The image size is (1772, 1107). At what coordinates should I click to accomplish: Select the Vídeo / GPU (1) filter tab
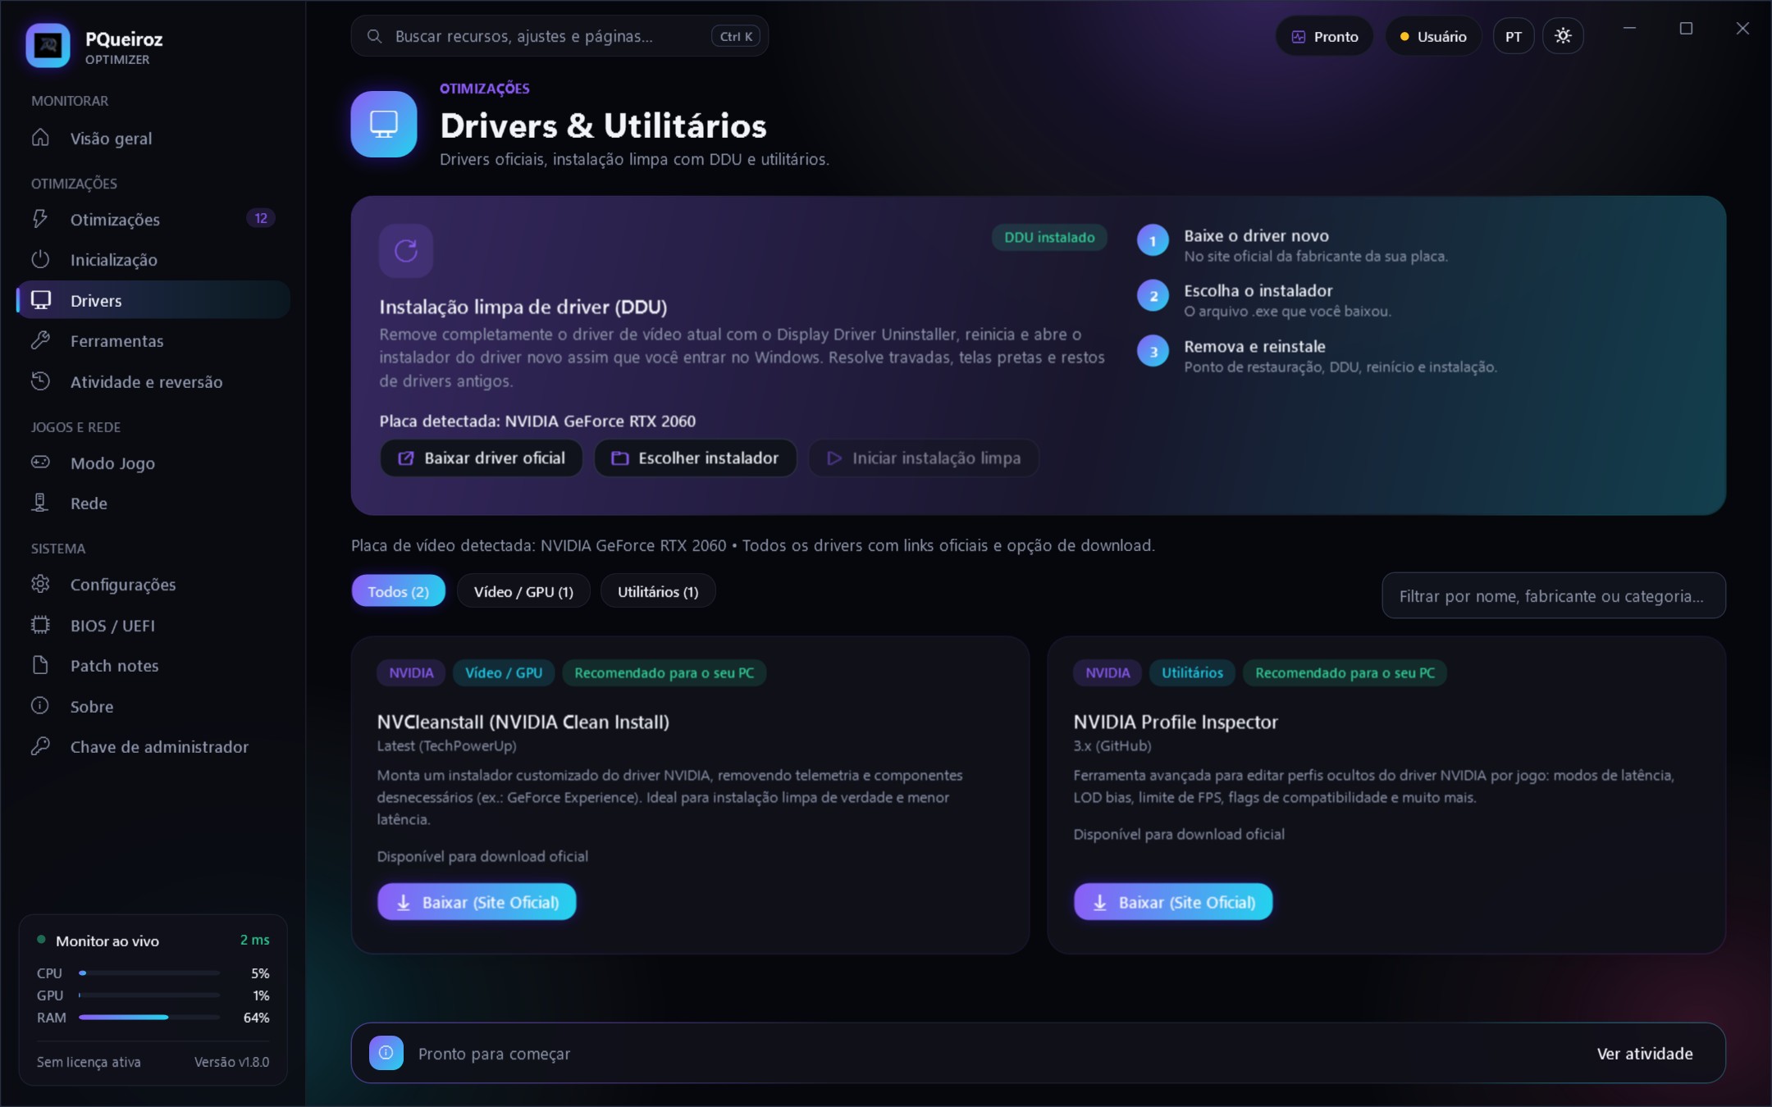[523, 591]
